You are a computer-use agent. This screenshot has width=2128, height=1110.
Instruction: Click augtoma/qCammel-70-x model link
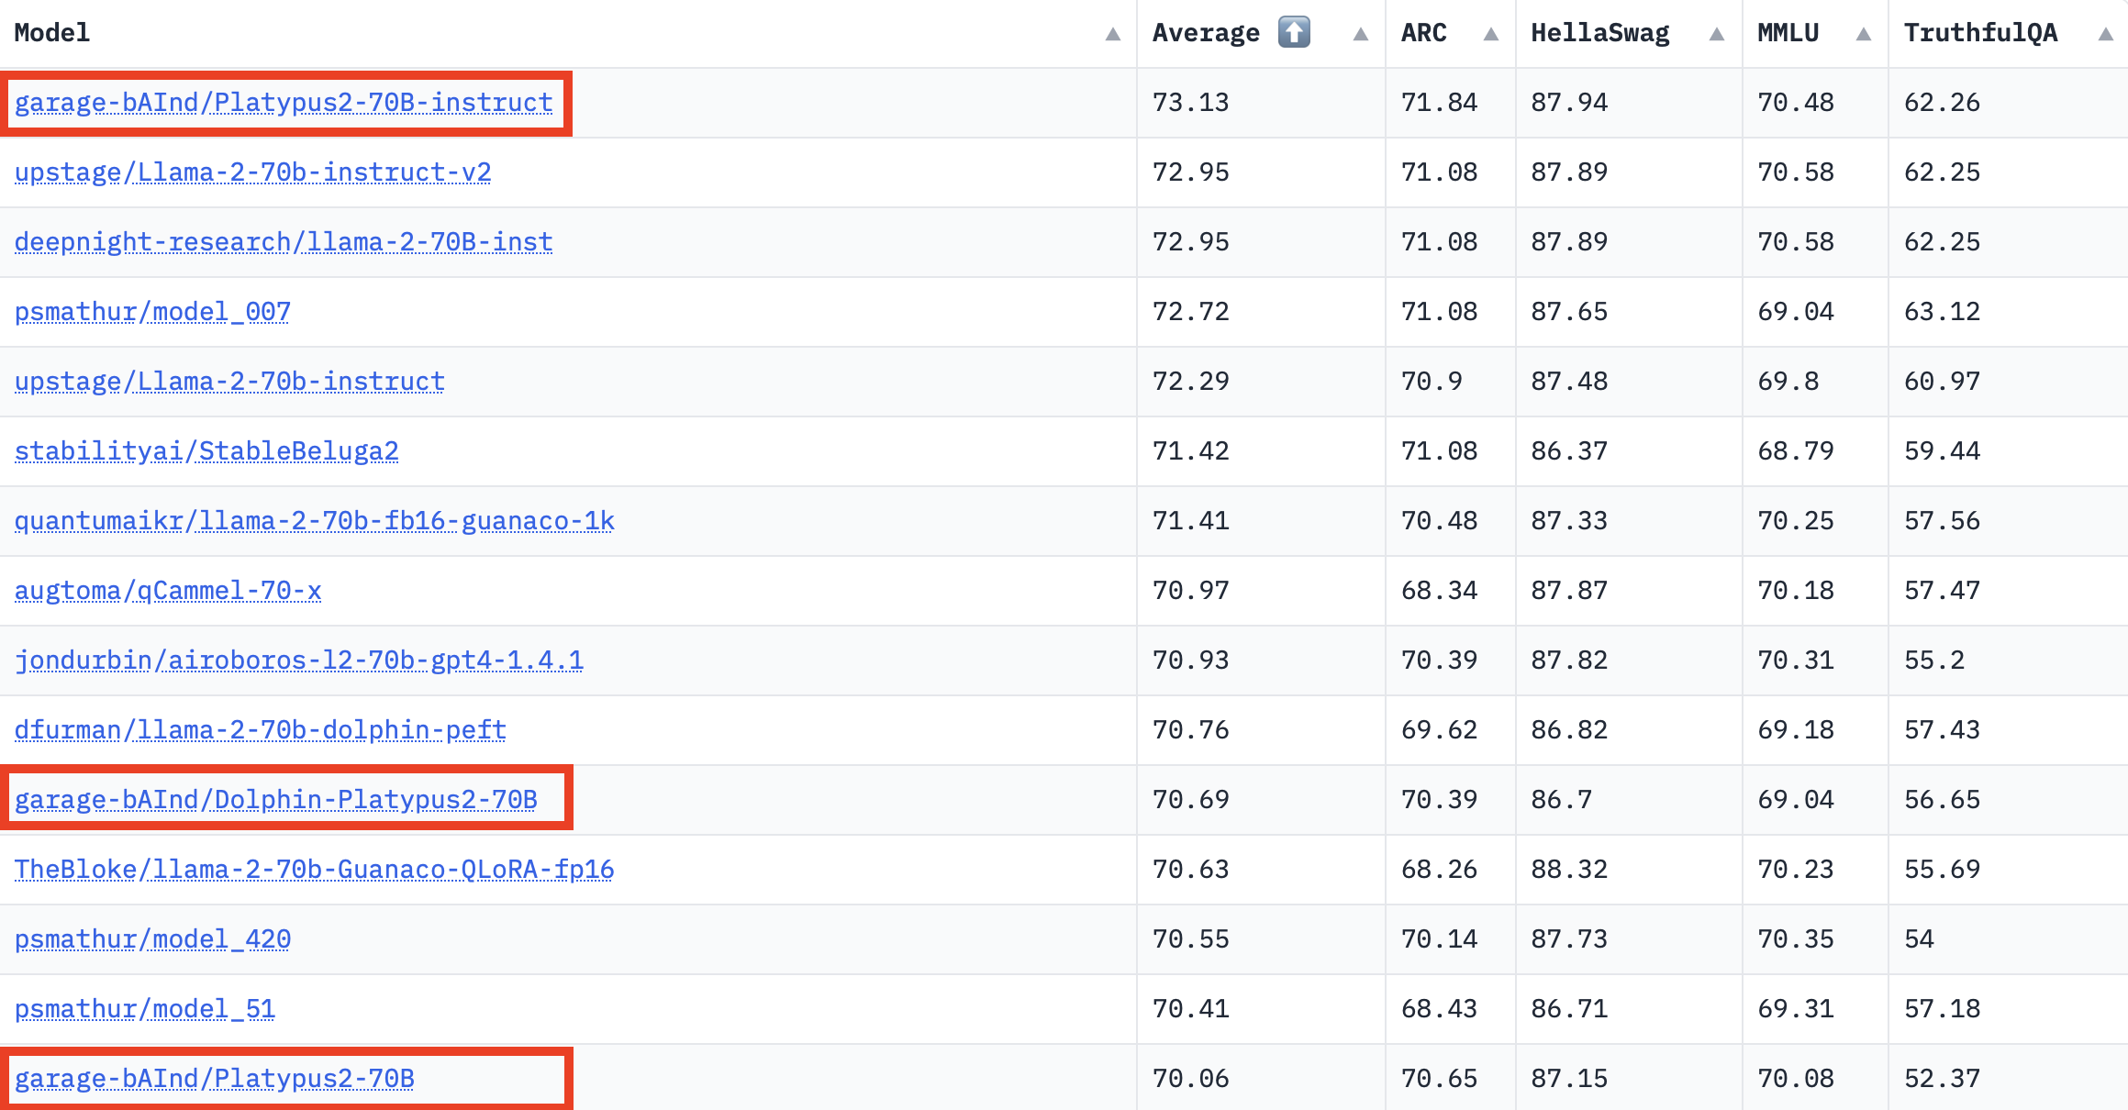point(168,591)
